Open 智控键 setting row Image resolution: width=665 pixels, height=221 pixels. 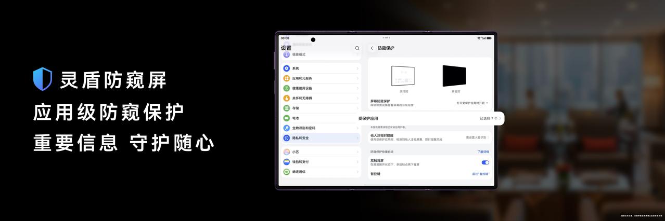coord(430,174)
